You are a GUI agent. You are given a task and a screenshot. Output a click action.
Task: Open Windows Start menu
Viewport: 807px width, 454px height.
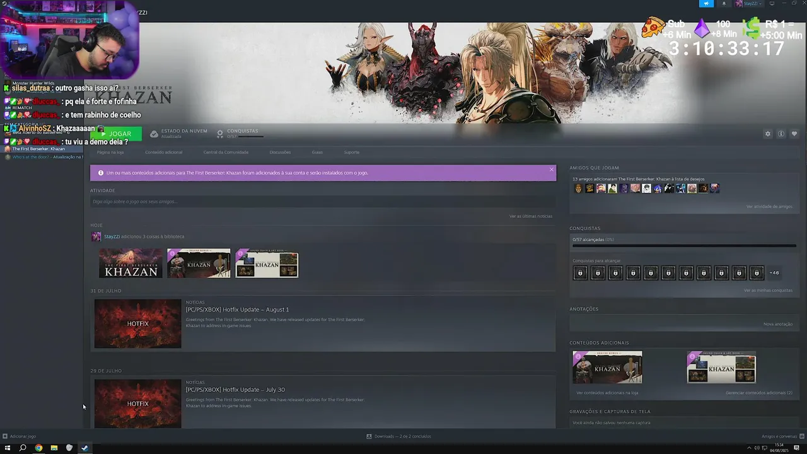8,448
